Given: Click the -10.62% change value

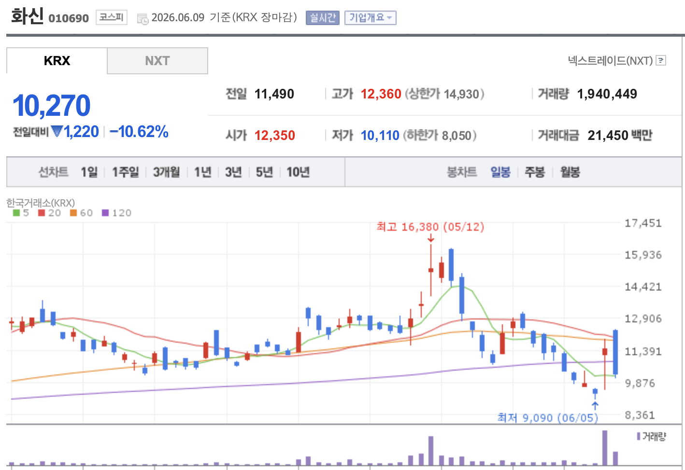Looking at the screenshot, I should [x=139, y=131].
